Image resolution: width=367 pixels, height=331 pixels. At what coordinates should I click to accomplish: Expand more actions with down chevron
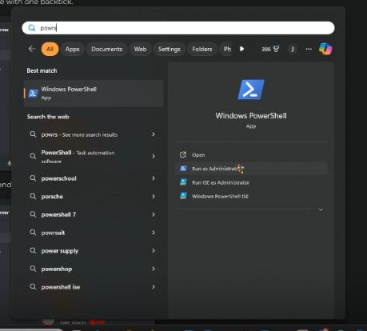coord(321,209)
